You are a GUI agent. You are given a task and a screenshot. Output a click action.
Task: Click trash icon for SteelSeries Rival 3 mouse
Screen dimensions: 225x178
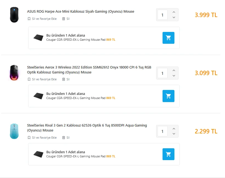pos(64,138)
